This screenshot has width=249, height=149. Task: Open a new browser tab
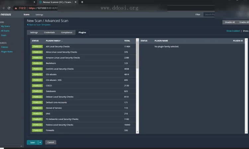(82, 2)
